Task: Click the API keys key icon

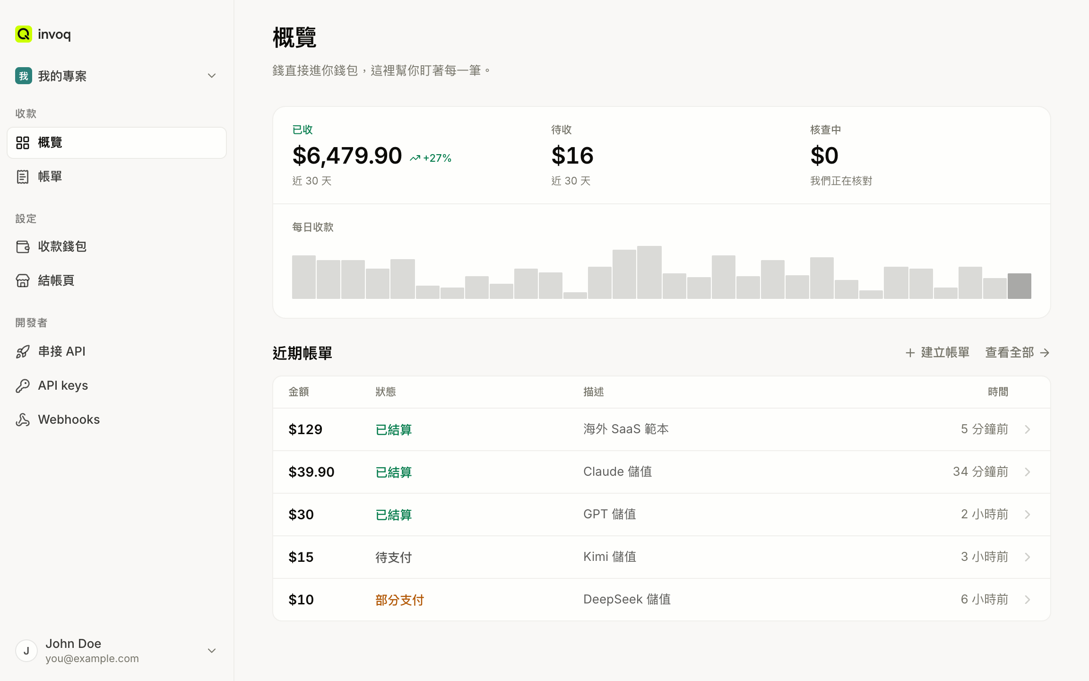Action: click(23, 385)
